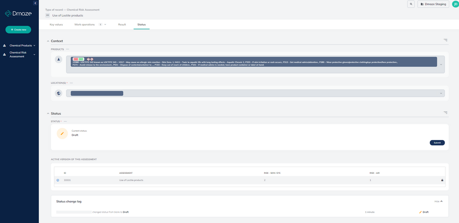Click the Chemical Risk Assessment sidebar icon
The width and height of the screenshot is (459, 223).
pyautogui.click(x=4, y=54)
